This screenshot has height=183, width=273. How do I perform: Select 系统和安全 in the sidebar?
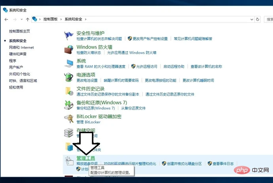pyautogui.click(x=18, y=41)
